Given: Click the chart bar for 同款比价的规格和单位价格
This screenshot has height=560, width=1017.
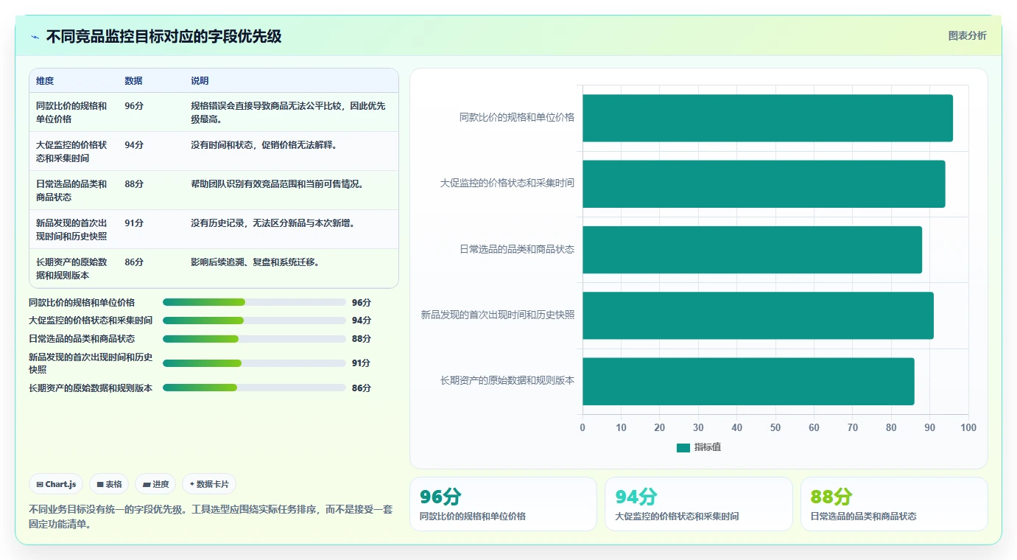Looking at the screenshot, I should pos(767,118).
